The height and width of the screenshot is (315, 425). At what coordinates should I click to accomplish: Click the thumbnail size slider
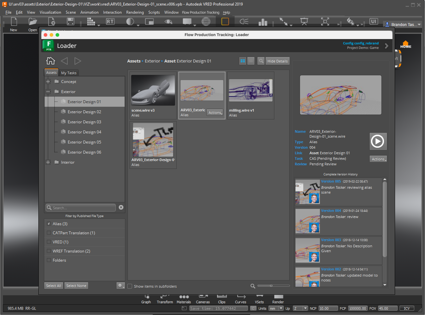[x=273, y=286]
